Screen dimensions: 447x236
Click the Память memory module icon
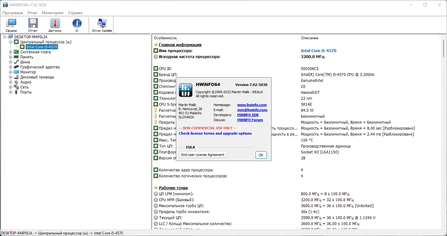[16, 57]
